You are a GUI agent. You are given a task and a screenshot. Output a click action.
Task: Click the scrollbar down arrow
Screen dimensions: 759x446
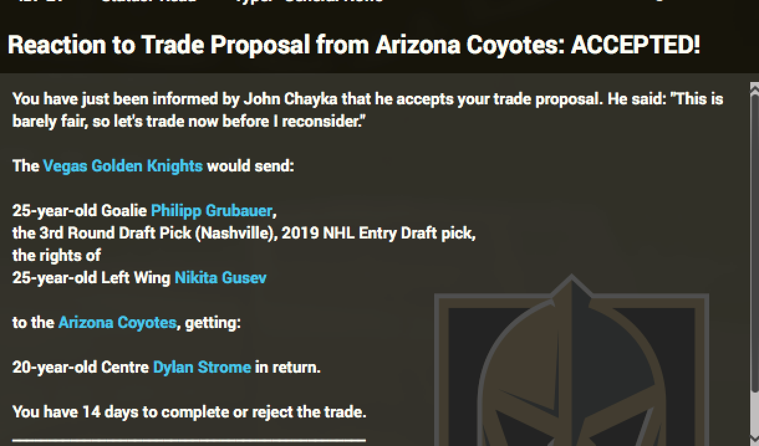pos(753,440)
